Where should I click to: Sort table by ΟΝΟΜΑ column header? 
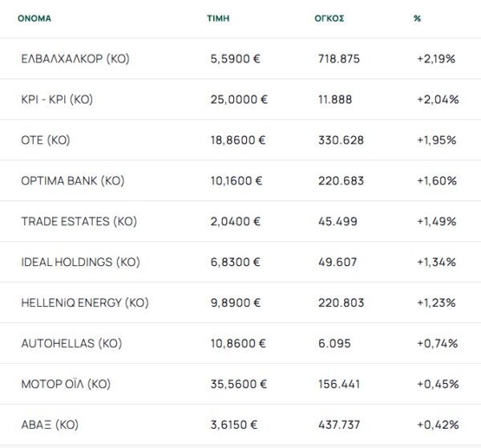coord(34,18)
